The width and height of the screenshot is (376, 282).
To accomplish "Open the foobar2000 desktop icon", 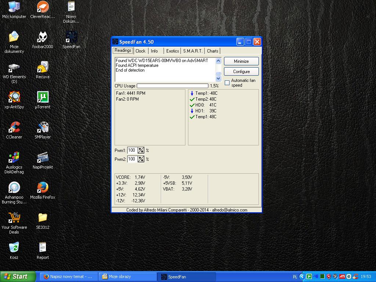I will pos(43,37).
